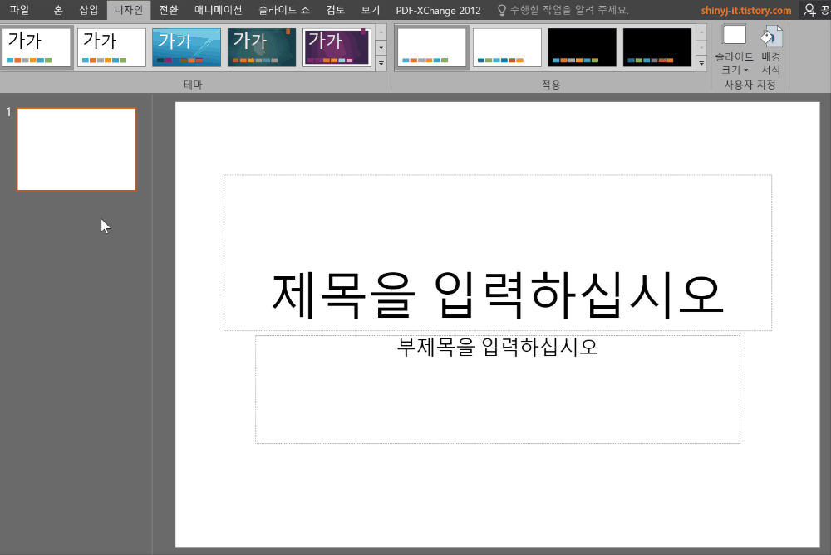Select the second black variant

pyautogui.click(x=657, y=47)
